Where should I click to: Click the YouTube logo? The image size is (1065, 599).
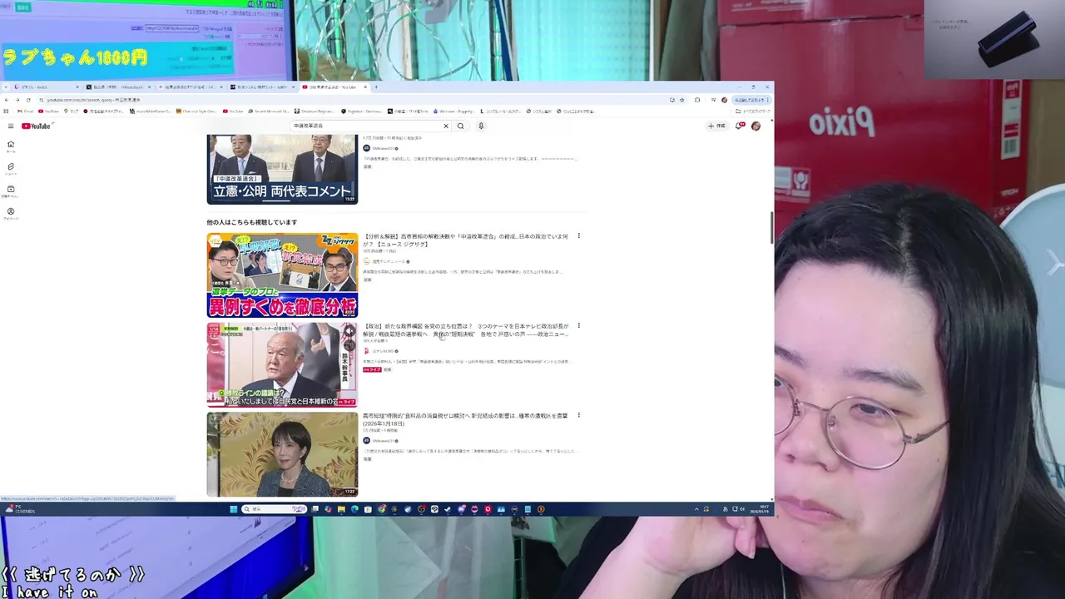click(37, 126)
